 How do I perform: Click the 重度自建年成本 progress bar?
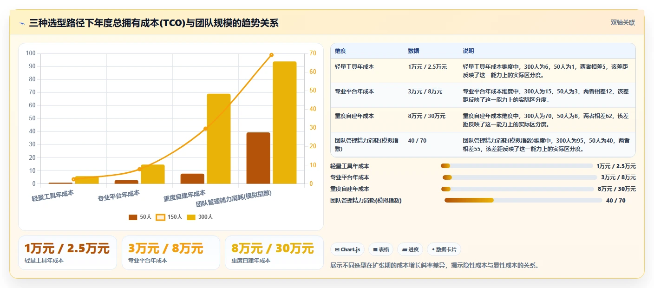pos(517,189)
